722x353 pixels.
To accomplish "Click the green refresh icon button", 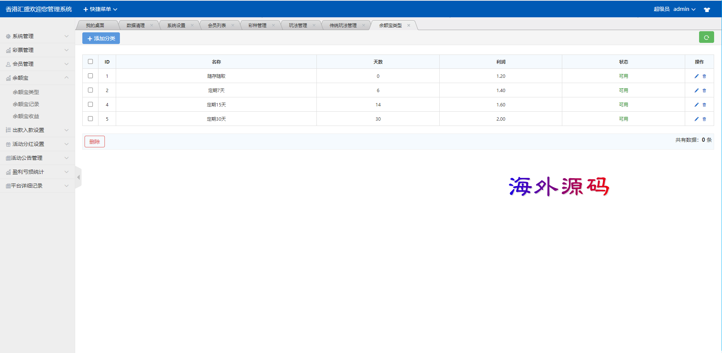I will coord(706,37).
